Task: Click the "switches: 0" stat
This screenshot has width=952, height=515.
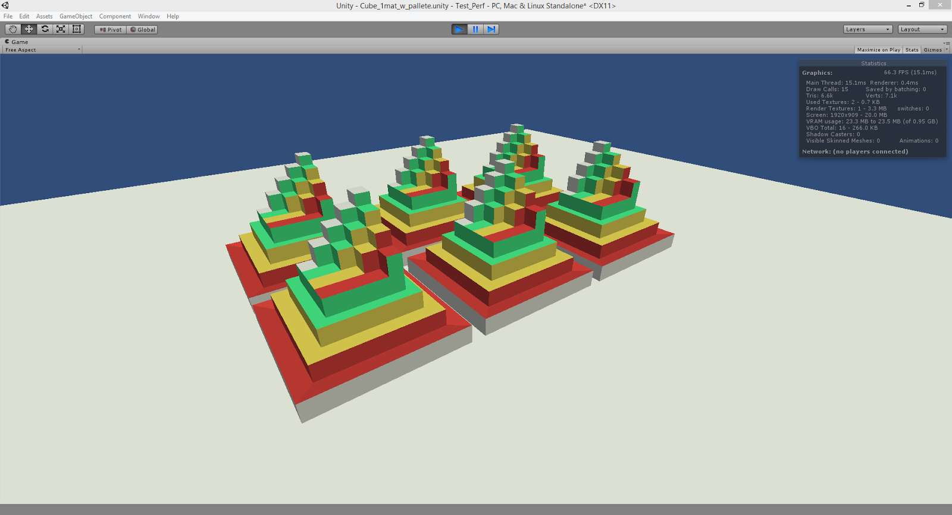Action: [913, 109]
